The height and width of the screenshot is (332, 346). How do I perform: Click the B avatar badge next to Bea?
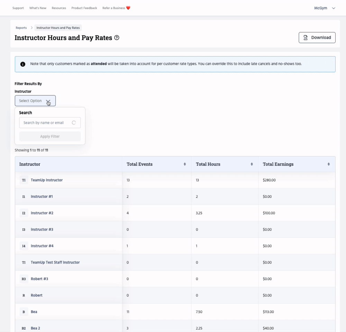[24, 312]
